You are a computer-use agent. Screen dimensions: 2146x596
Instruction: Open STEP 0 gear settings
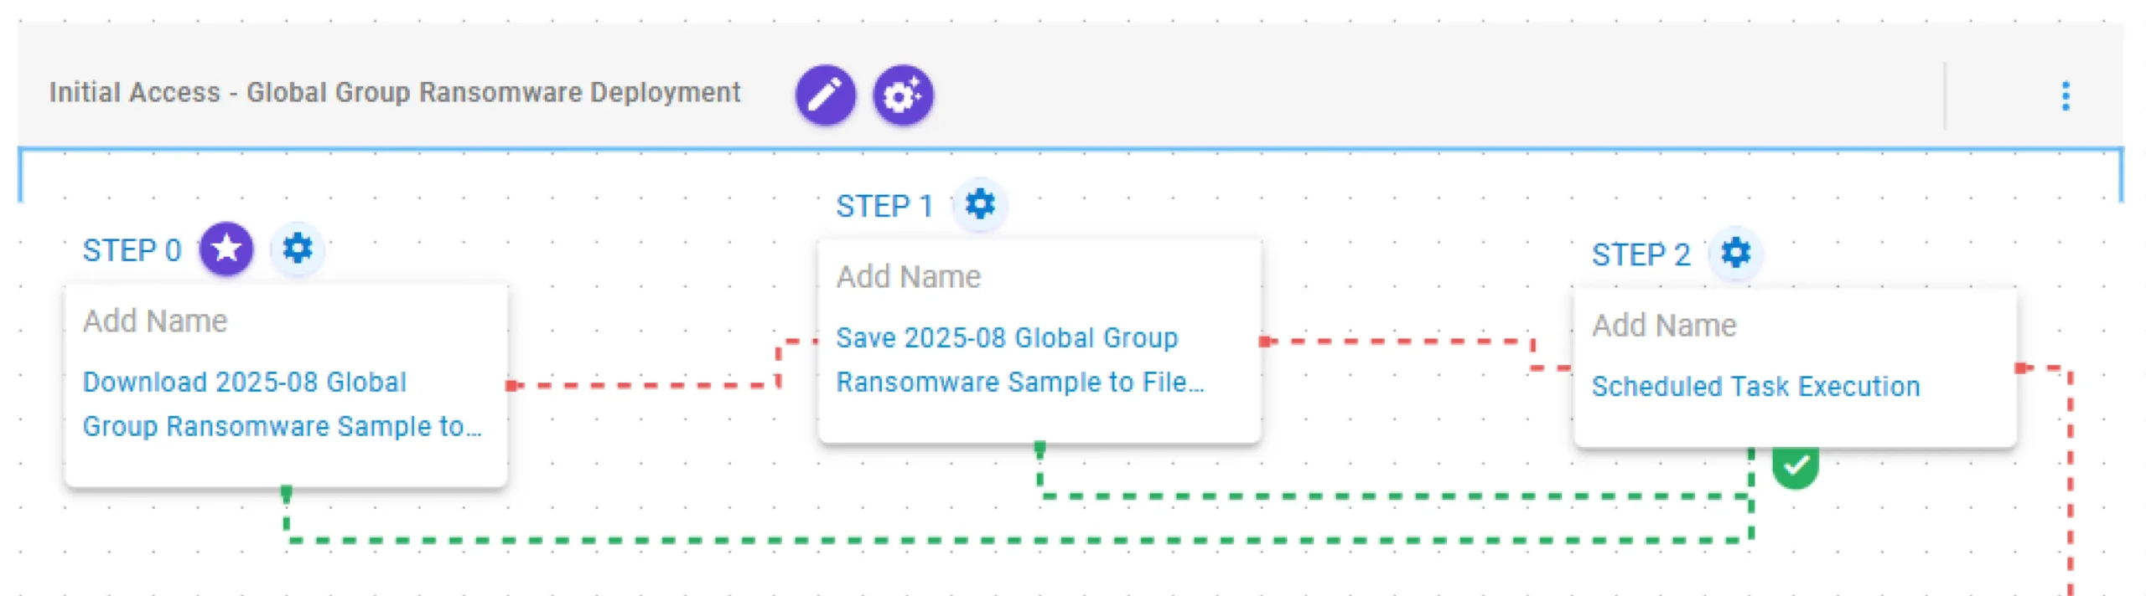point(297,249)
